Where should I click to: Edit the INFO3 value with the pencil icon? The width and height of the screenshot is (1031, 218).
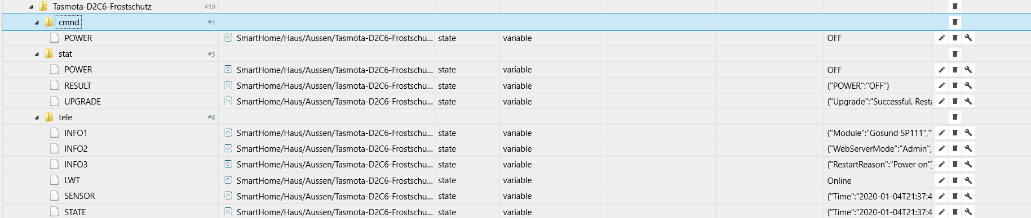[x=941, y=164]
